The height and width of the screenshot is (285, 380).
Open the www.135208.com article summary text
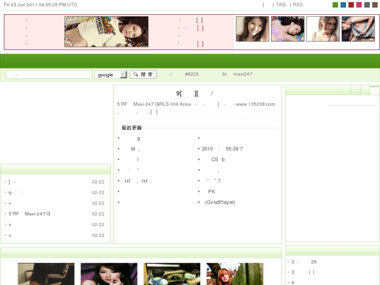pos(196,108)
